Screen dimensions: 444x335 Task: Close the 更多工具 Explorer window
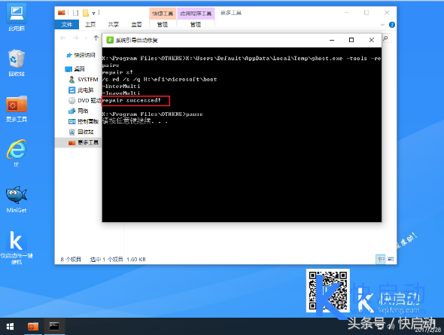coord(387,13)
